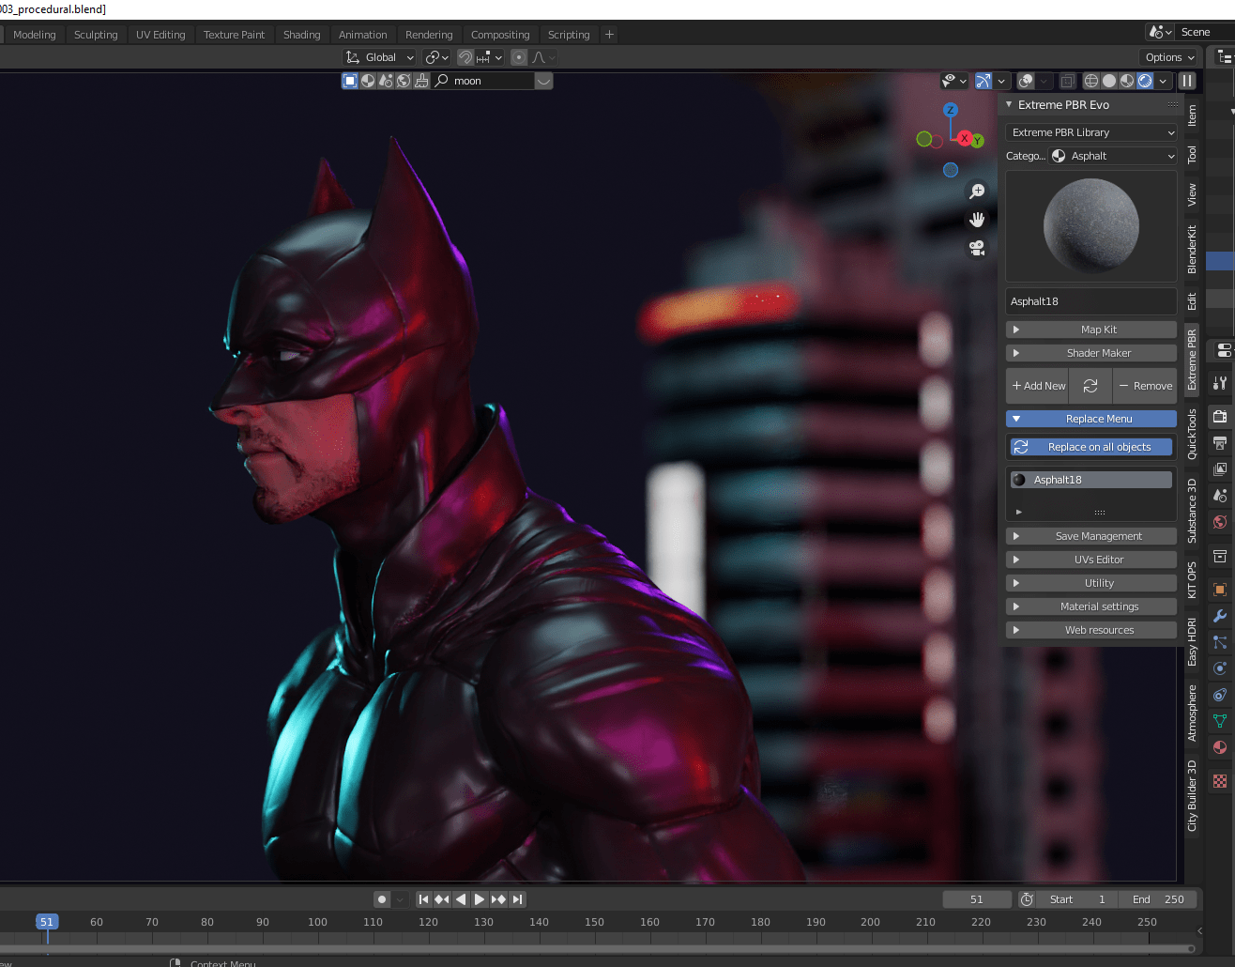1235x967 pixels.
Task: Expand the Map Kit section
Action: pos(1091,330)
